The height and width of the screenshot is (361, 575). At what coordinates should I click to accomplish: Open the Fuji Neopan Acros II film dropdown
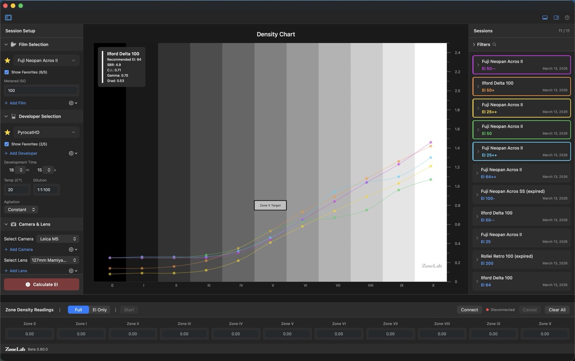(46, 60)
